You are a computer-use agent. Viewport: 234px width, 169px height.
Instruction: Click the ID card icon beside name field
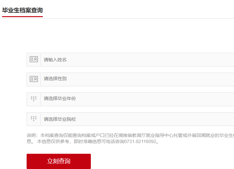click(34, 59)
